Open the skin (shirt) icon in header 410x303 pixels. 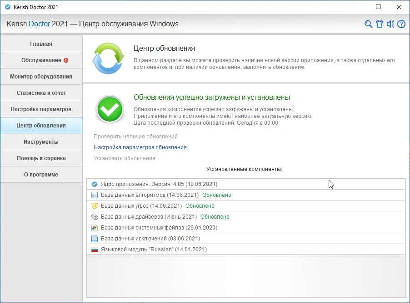tap(380, 24)
